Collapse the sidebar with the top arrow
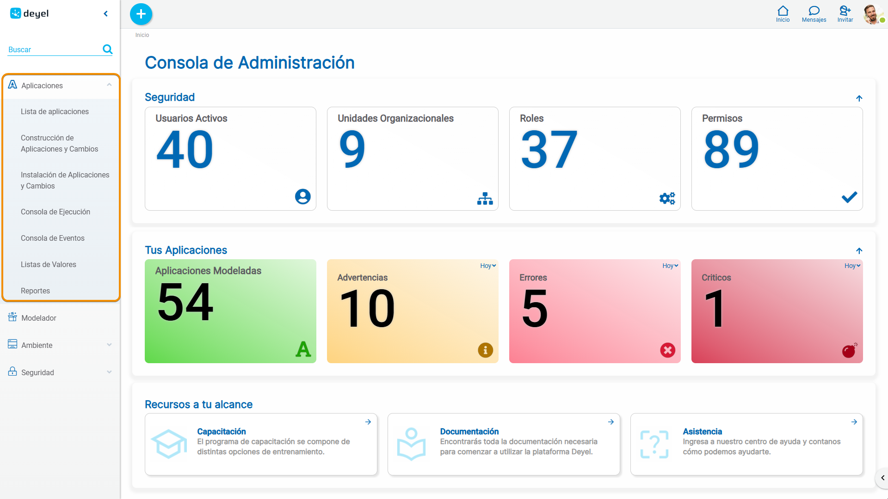888x499 pixels. 106,14
